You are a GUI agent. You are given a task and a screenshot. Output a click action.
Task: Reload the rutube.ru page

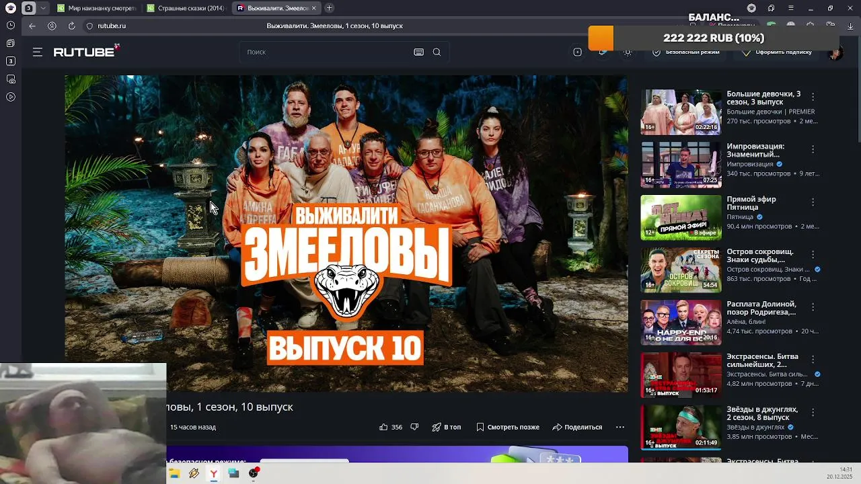(71, 26)
